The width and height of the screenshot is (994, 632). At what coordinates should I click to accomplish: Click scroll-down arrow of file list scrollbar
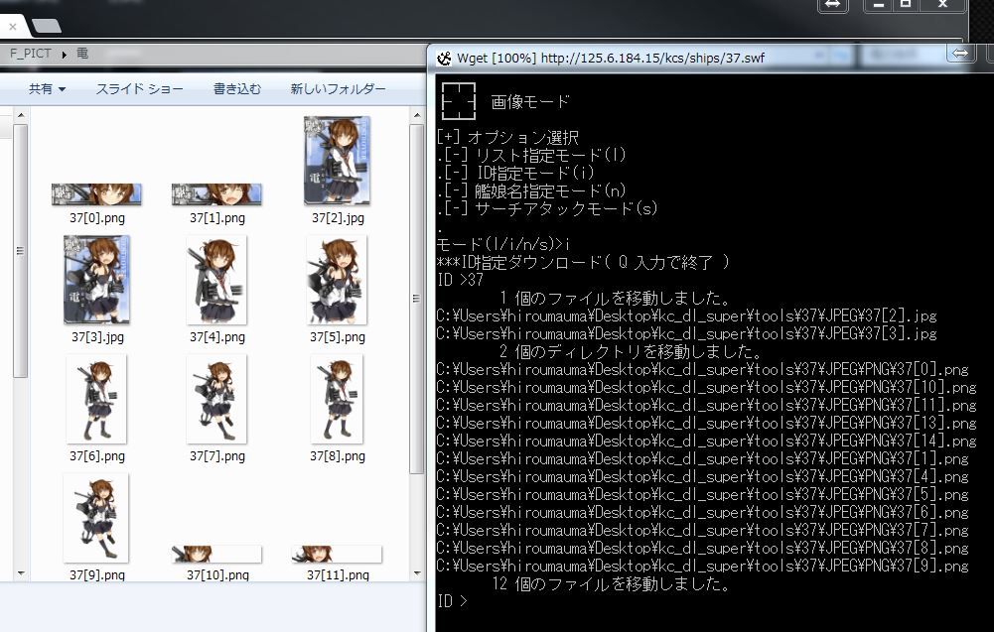(x=416, y=573)
